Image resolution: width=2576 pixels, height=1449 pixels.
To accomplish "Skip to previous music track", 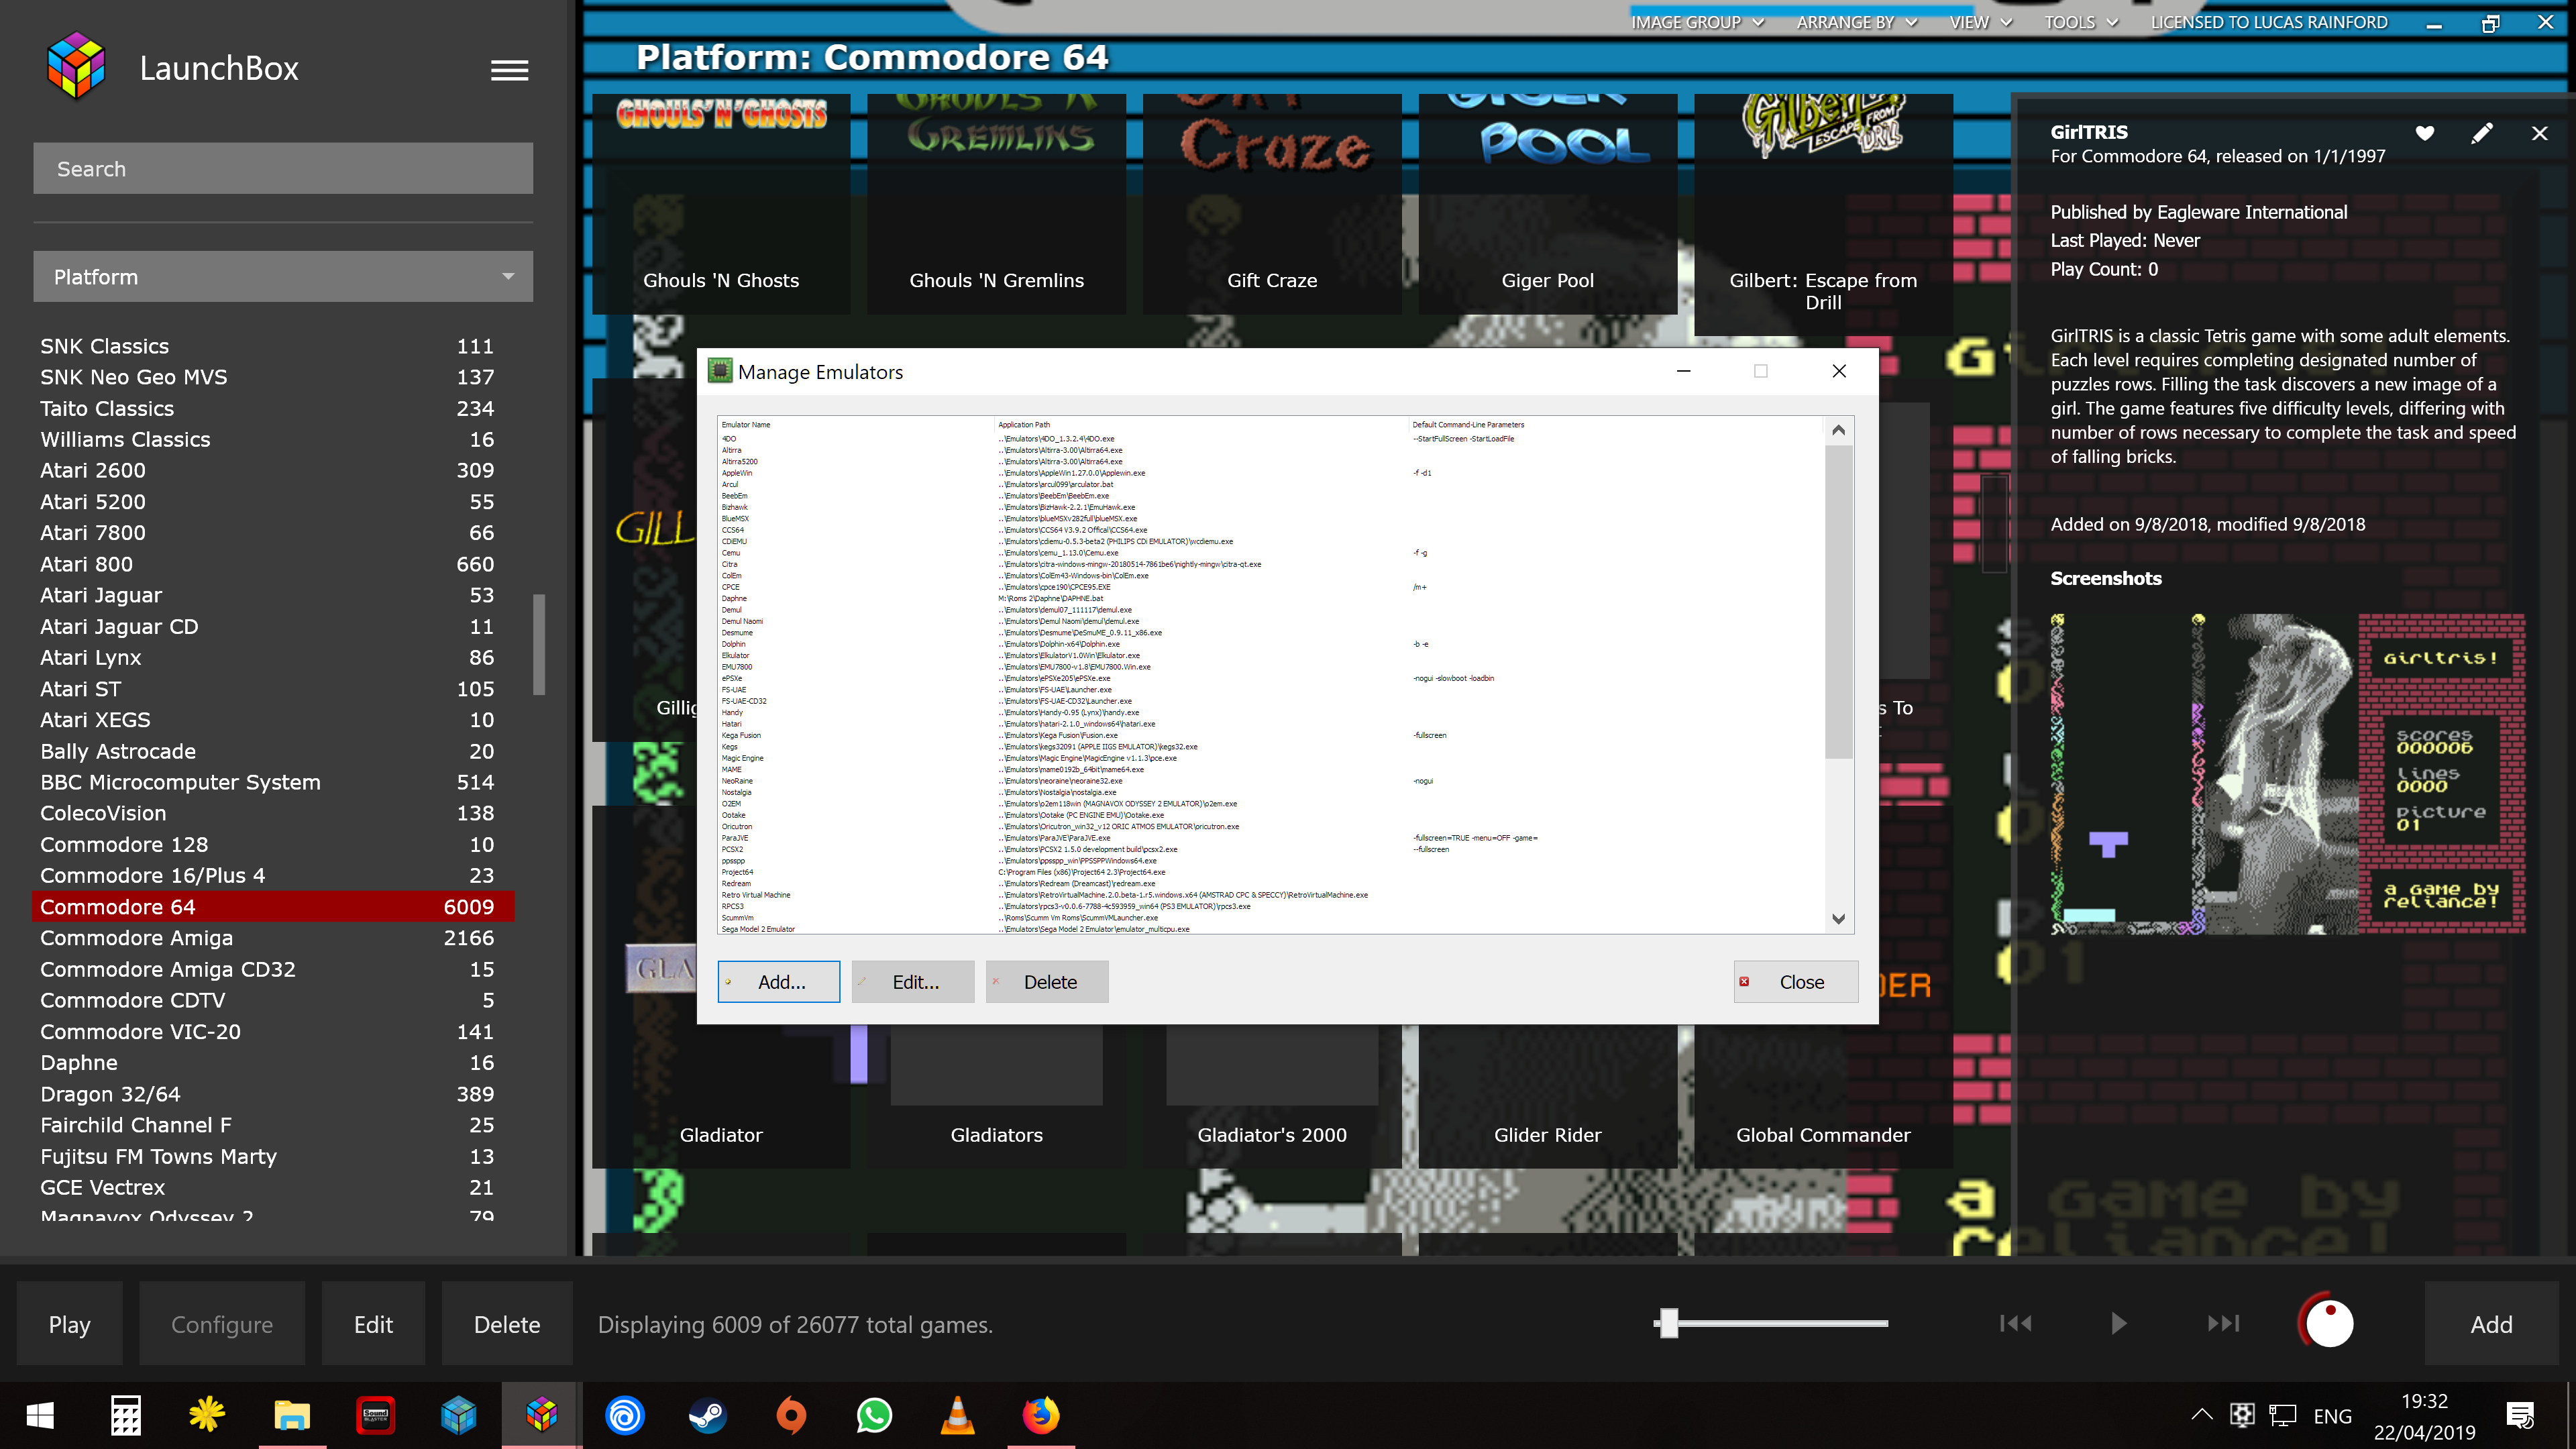I will [2015, 1323].
